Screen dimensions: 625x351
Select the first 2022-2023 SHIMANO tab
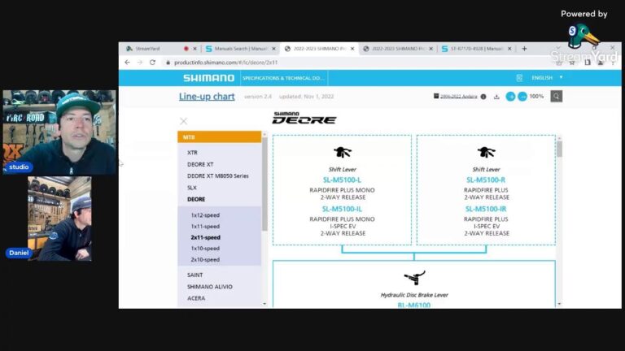[319, 49]
